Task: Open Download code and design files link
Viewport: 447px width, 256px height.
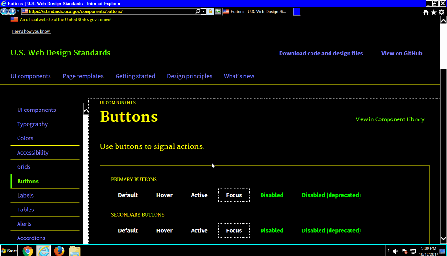Action: [321, 53]
